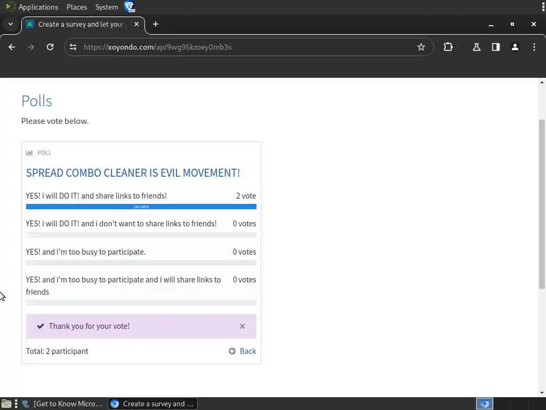The image size is (546, 410).
Task: Switch to 'Create a survey and ...' taskbar window
Action: coord(153,404)
